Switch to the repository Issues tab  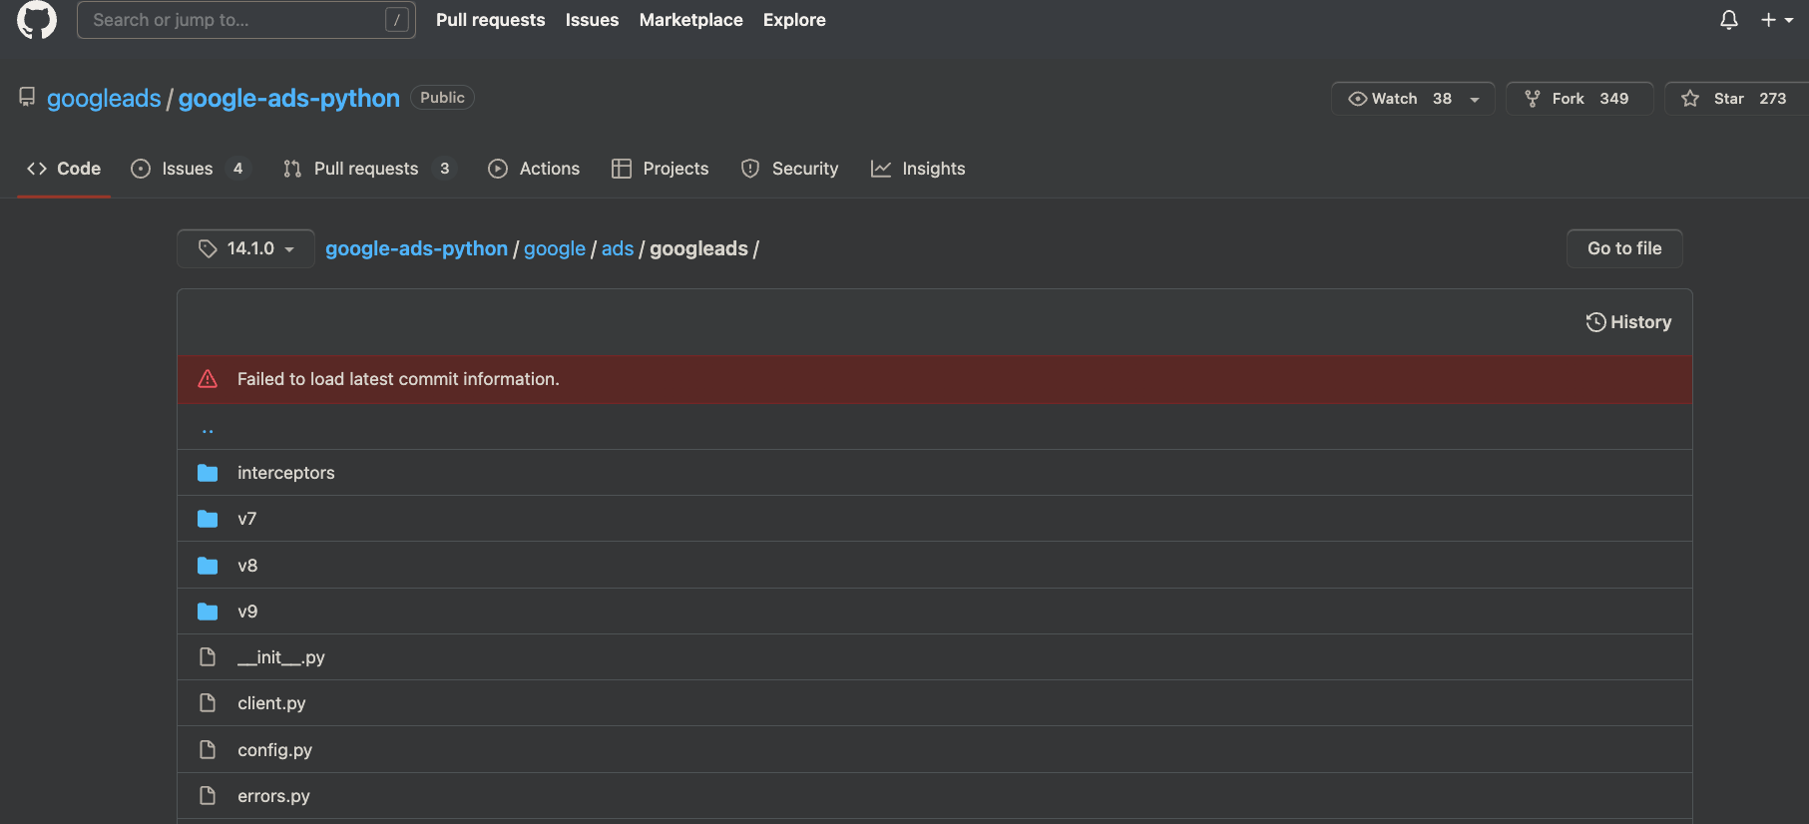click(x=190, y=169)
